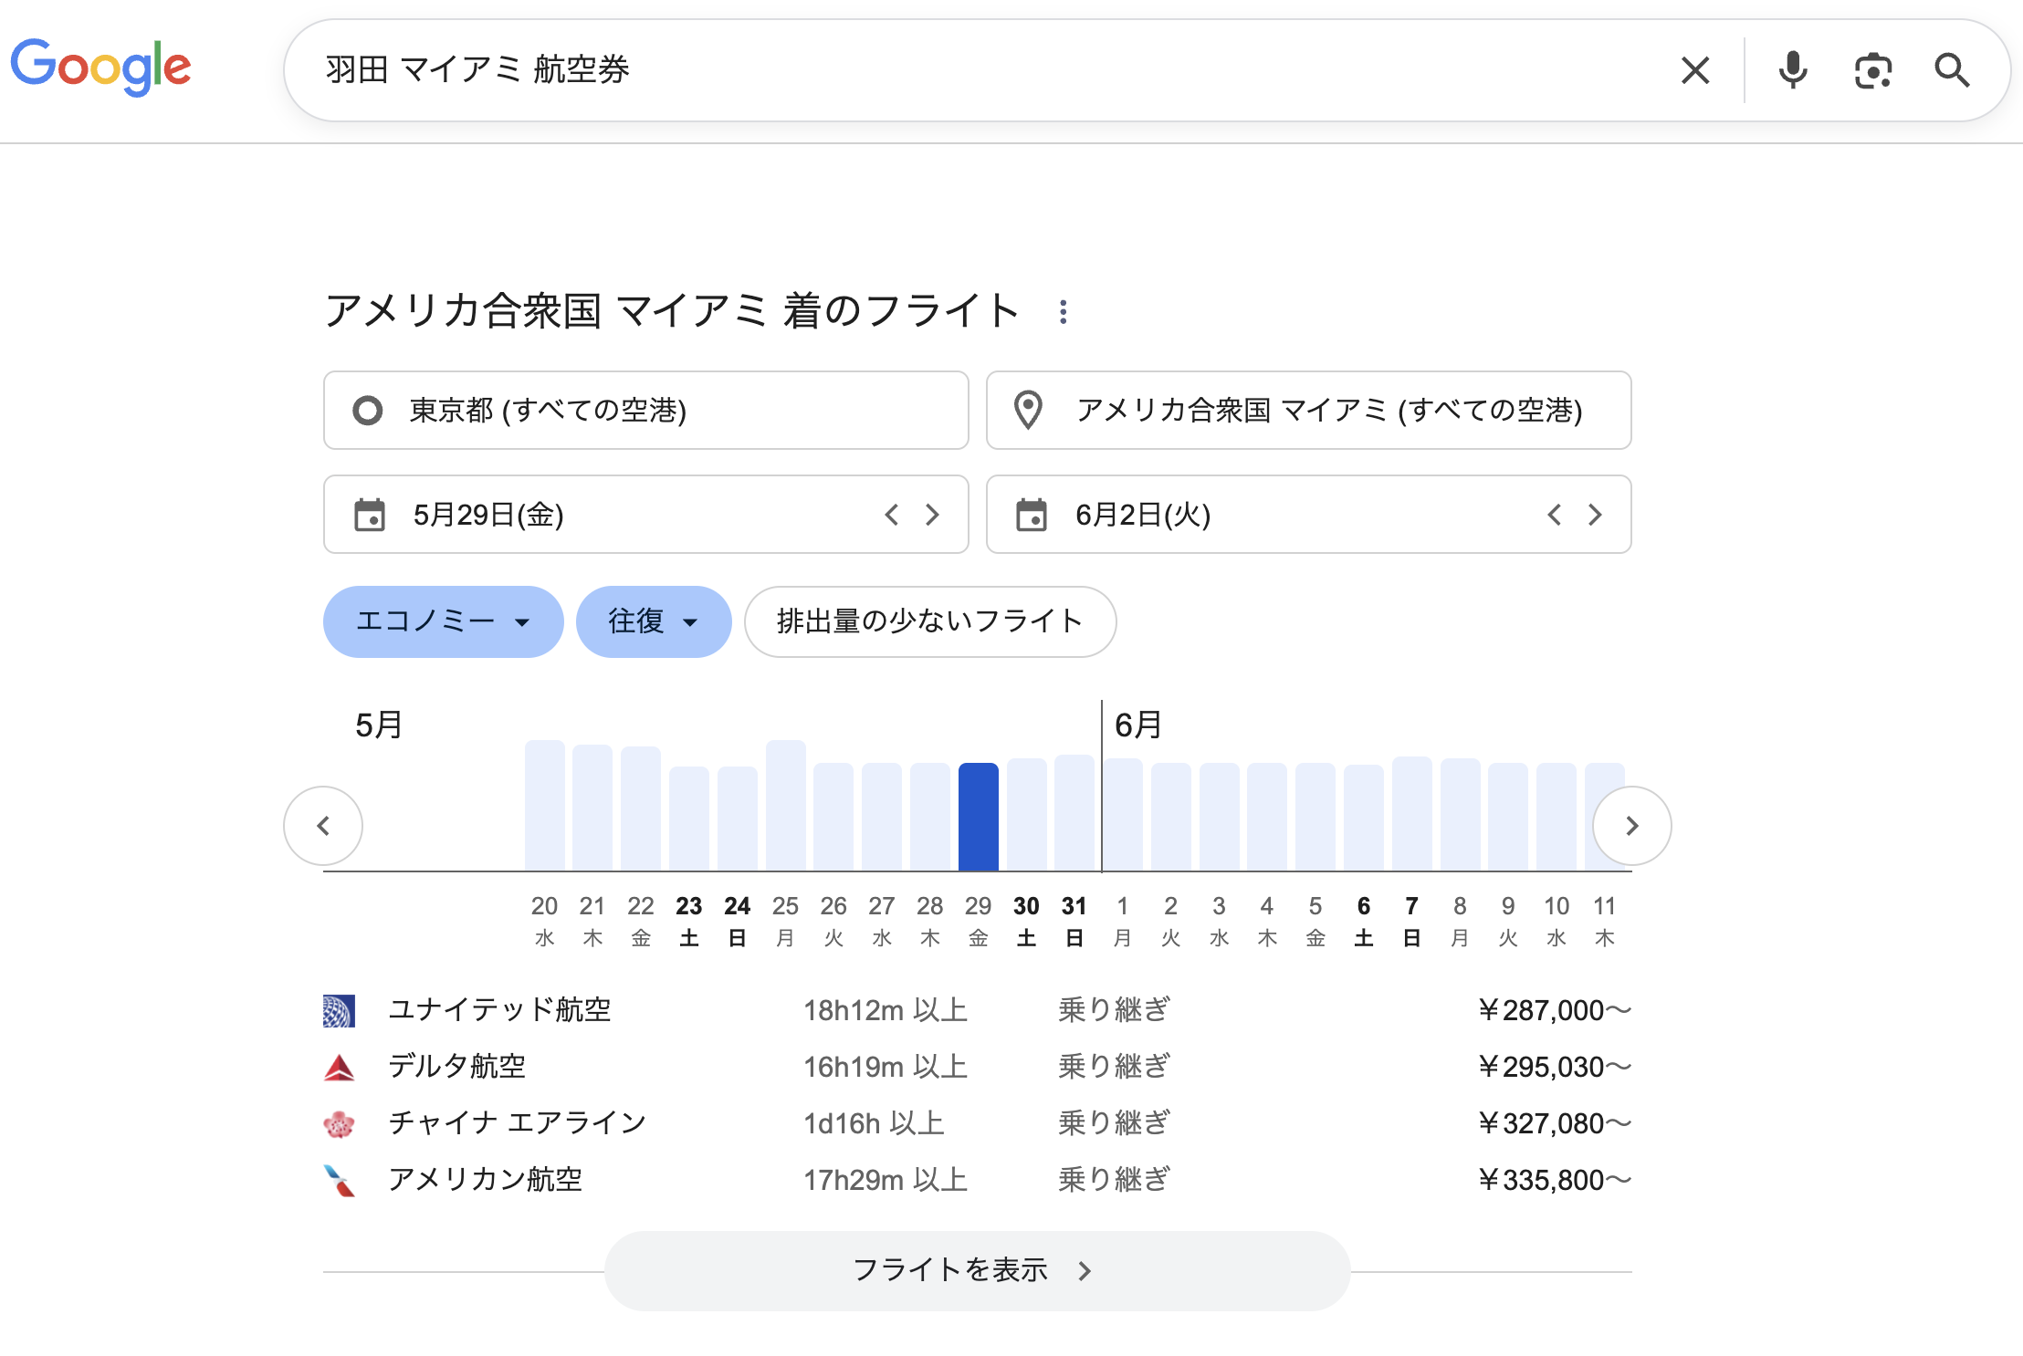The image size is (2023, 1356).
Task: Select the May 25 price bar
Action: pyautogui.click(x=785, y=806)
